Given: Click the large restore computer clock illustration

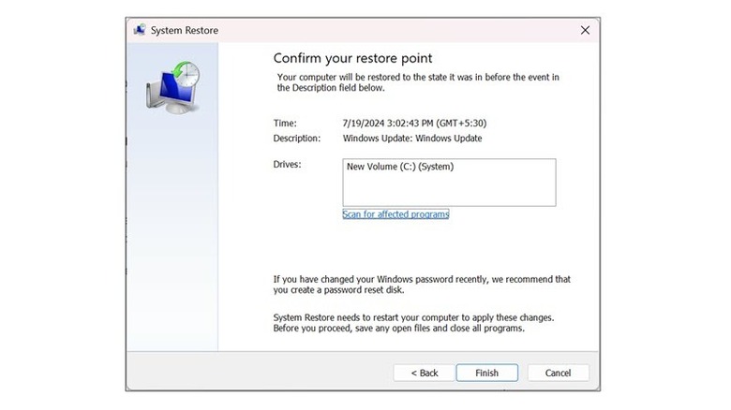Looking at the screenshot, I should 173,87.
